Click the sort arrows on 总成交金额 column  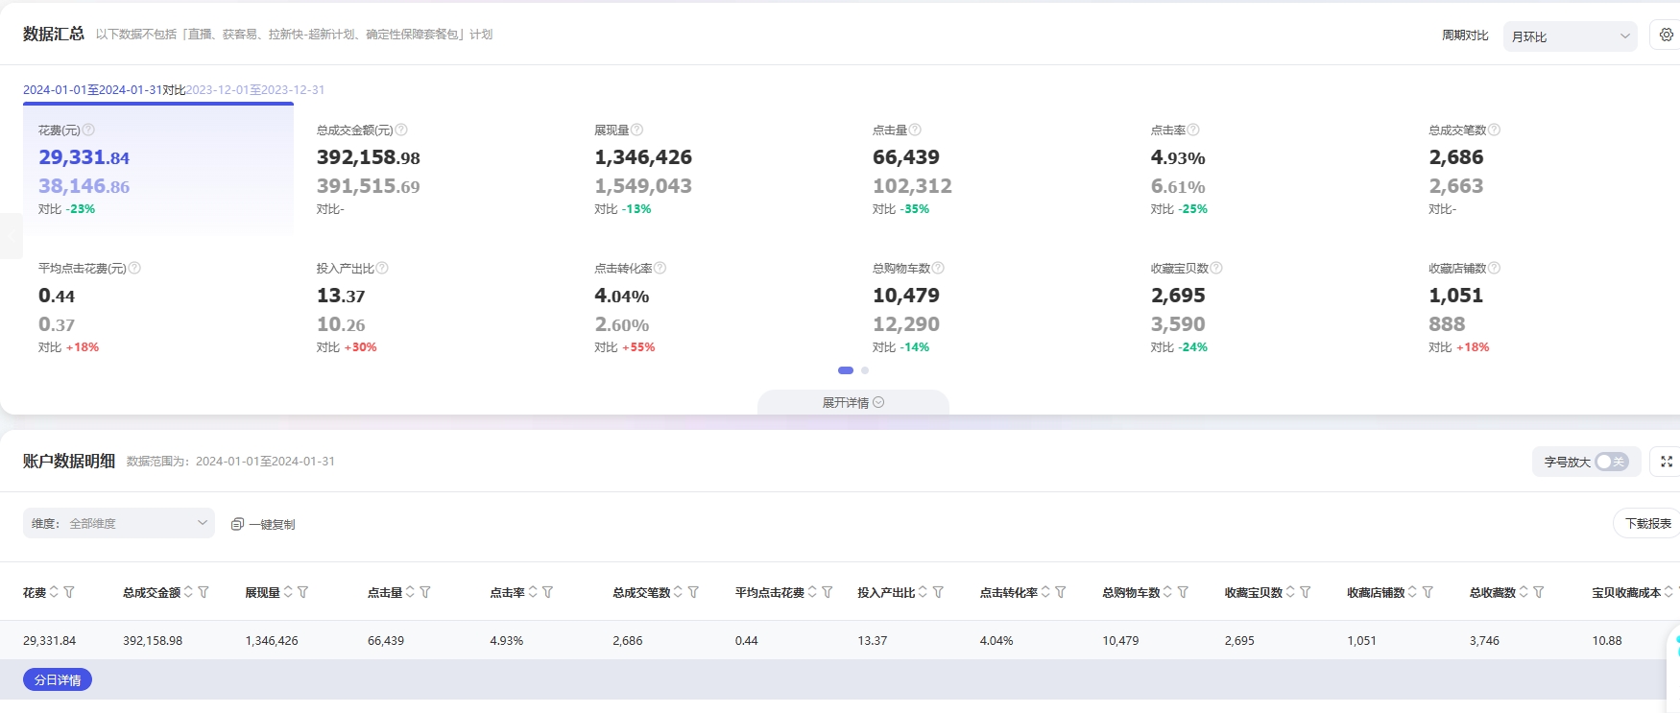(x=188, y=592)
